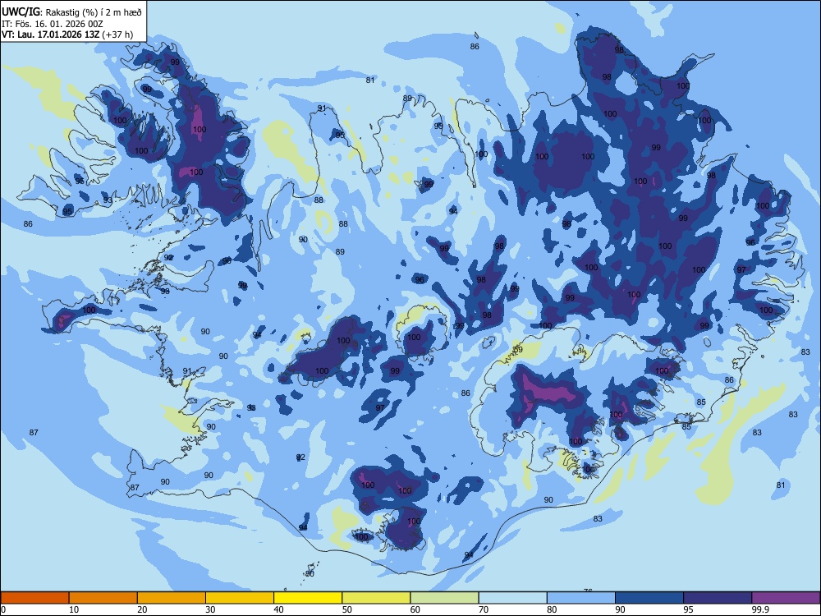The height and width of the screenshot is (616, 821).
Task: Click the 40–50 bright yellow legend swatch
Action: [x=308, y=598]
